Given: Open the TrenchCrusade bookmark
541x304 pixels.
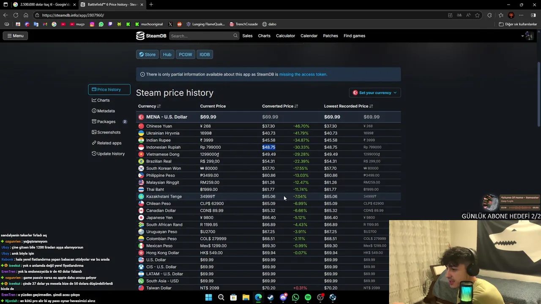Looking at the screenshot, I should (x=243, y=24).
